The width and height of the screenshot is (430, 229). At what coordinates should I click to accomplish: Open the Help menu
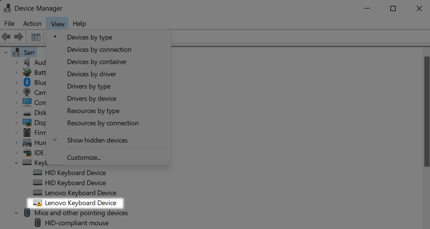(x=79, y=24)
